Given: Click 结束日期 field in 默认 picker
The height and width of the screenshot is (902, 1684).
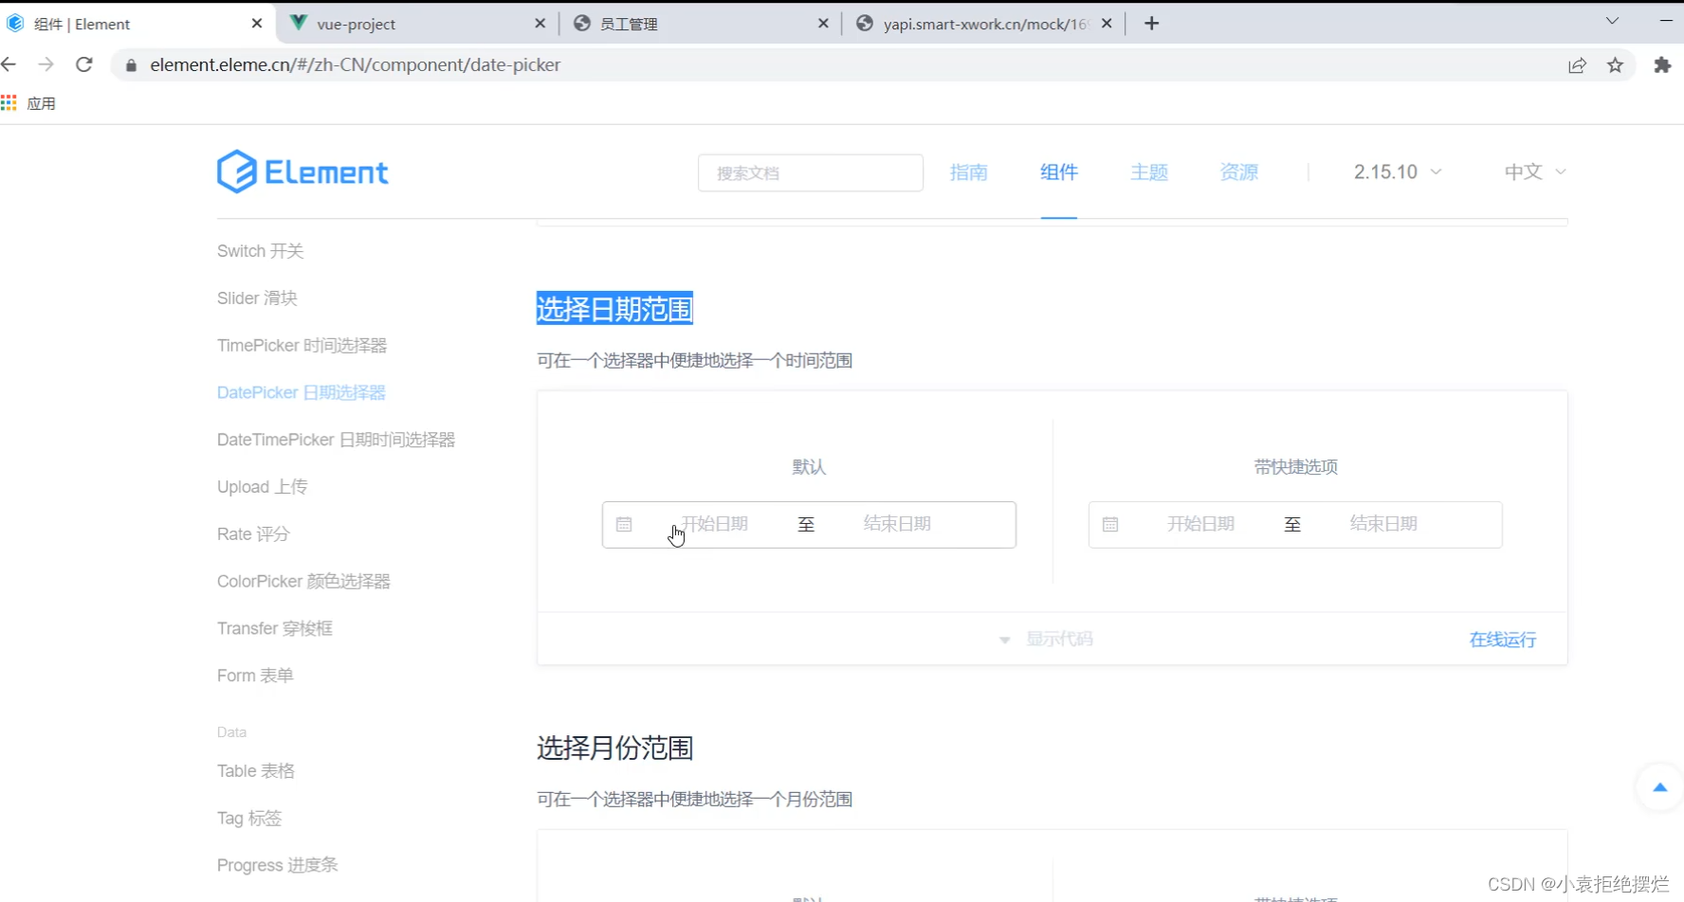Looking at the screenshot, I should pyautogui.click(x=897, y=524).
